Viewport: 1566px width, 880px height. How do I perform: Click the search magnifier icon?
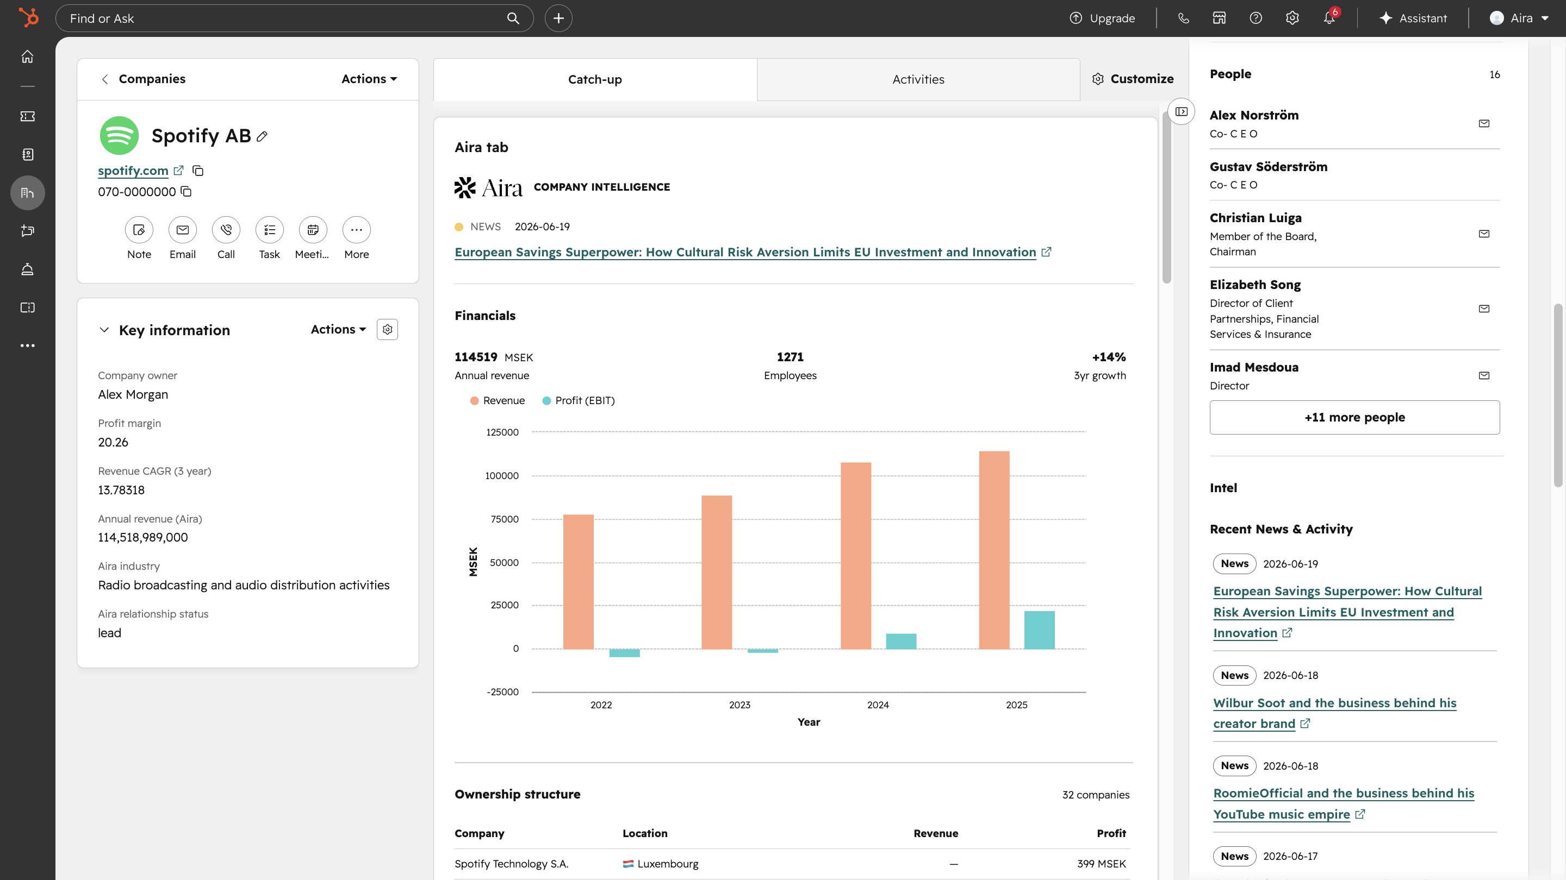click(513, 18)
